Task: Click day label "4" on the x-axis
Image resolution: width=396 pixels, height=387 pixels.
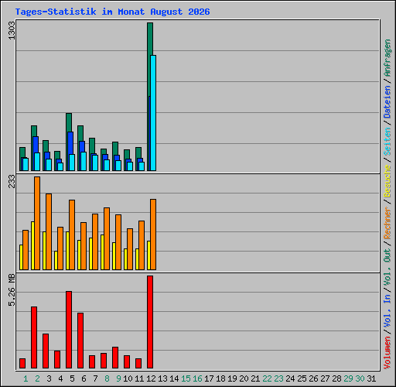Action: point(60,378)
